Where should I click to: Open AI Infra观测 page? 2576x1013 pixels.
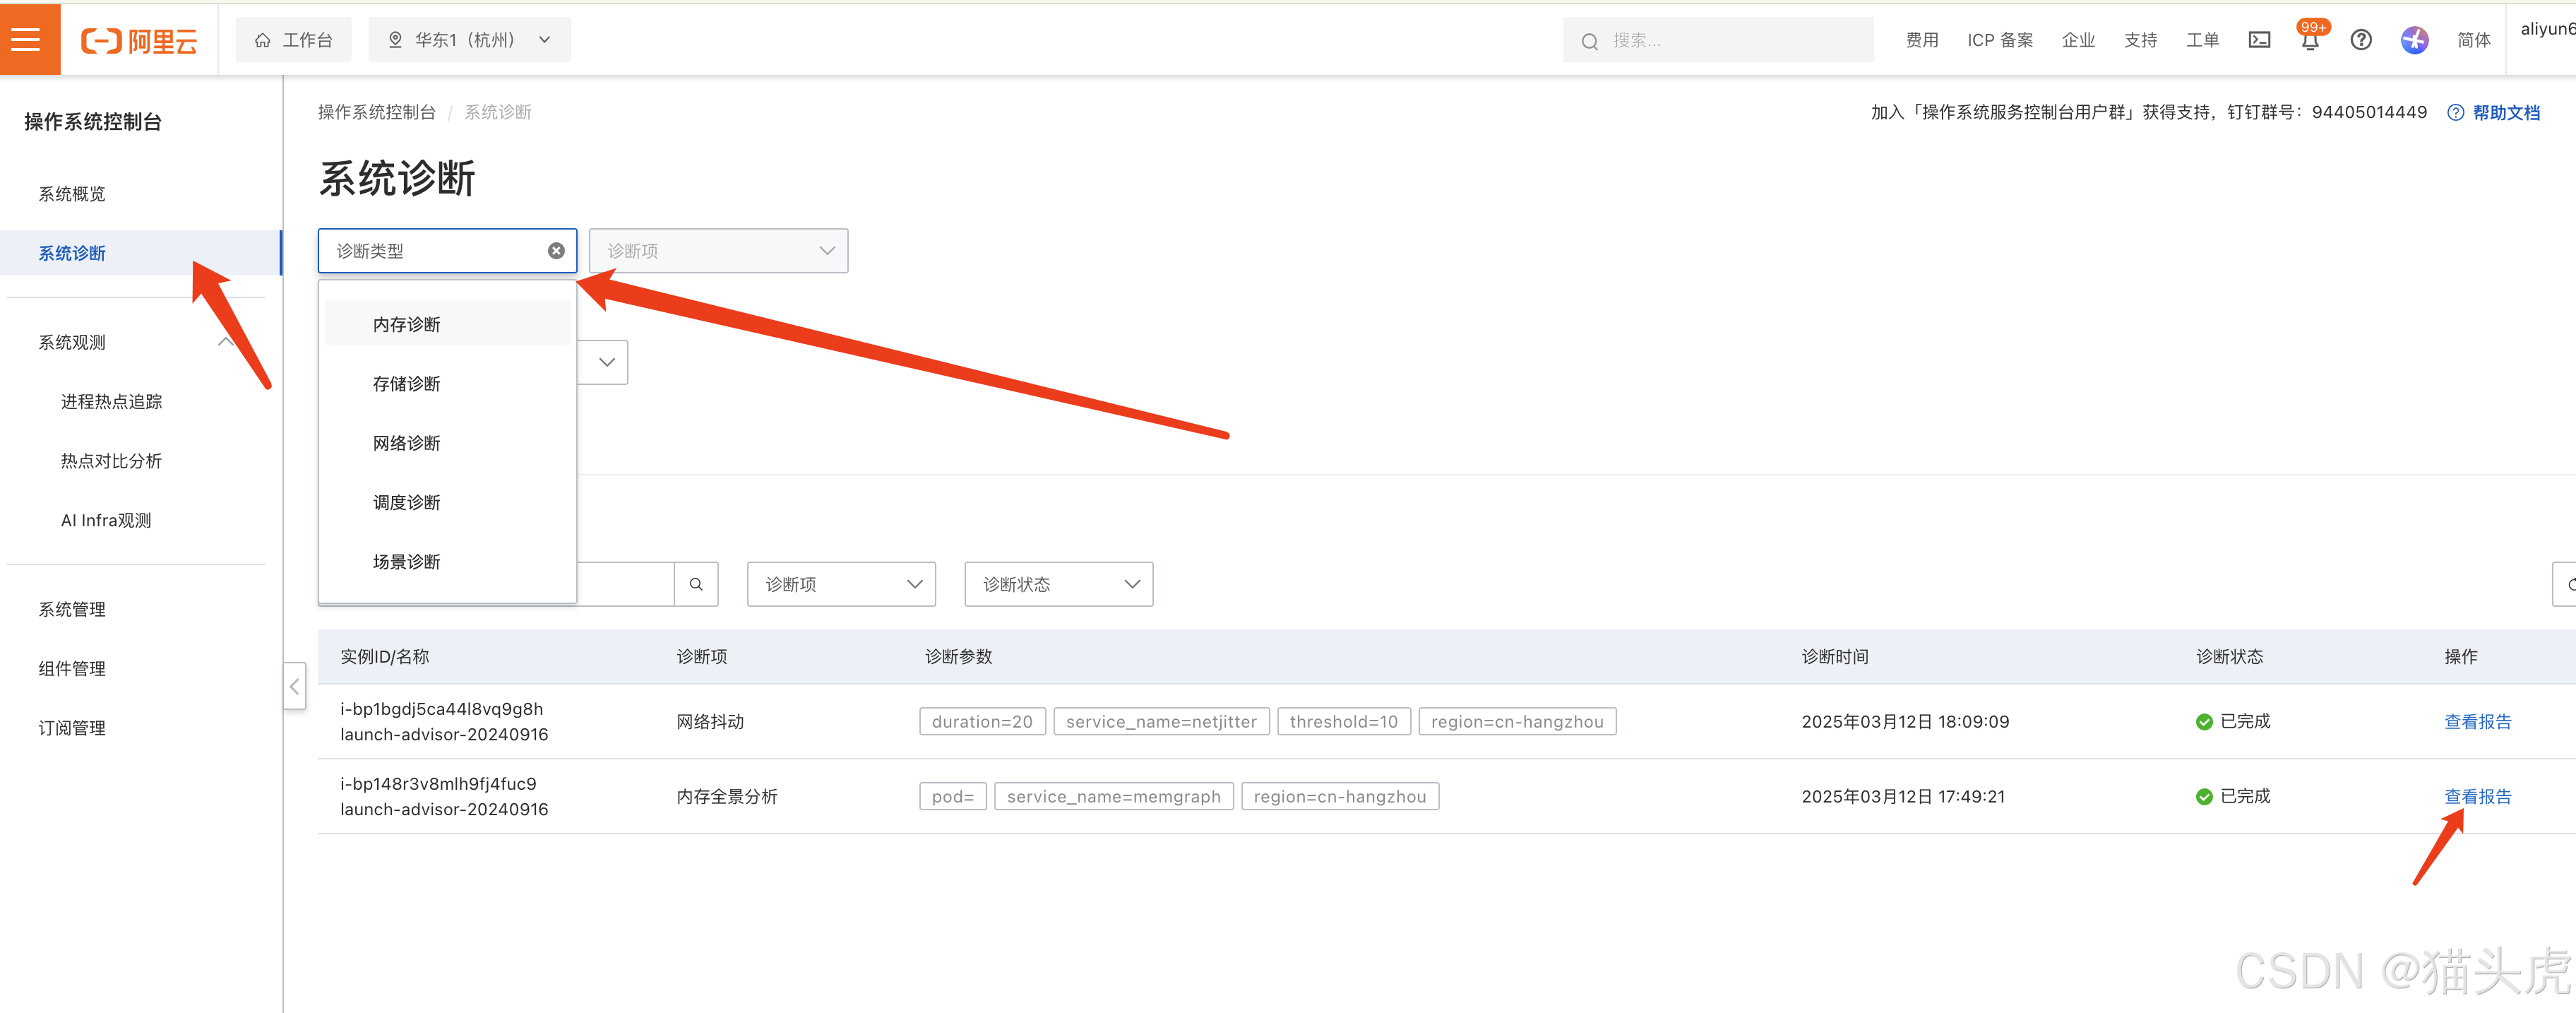pyautogui.click(x=106, y=520)
